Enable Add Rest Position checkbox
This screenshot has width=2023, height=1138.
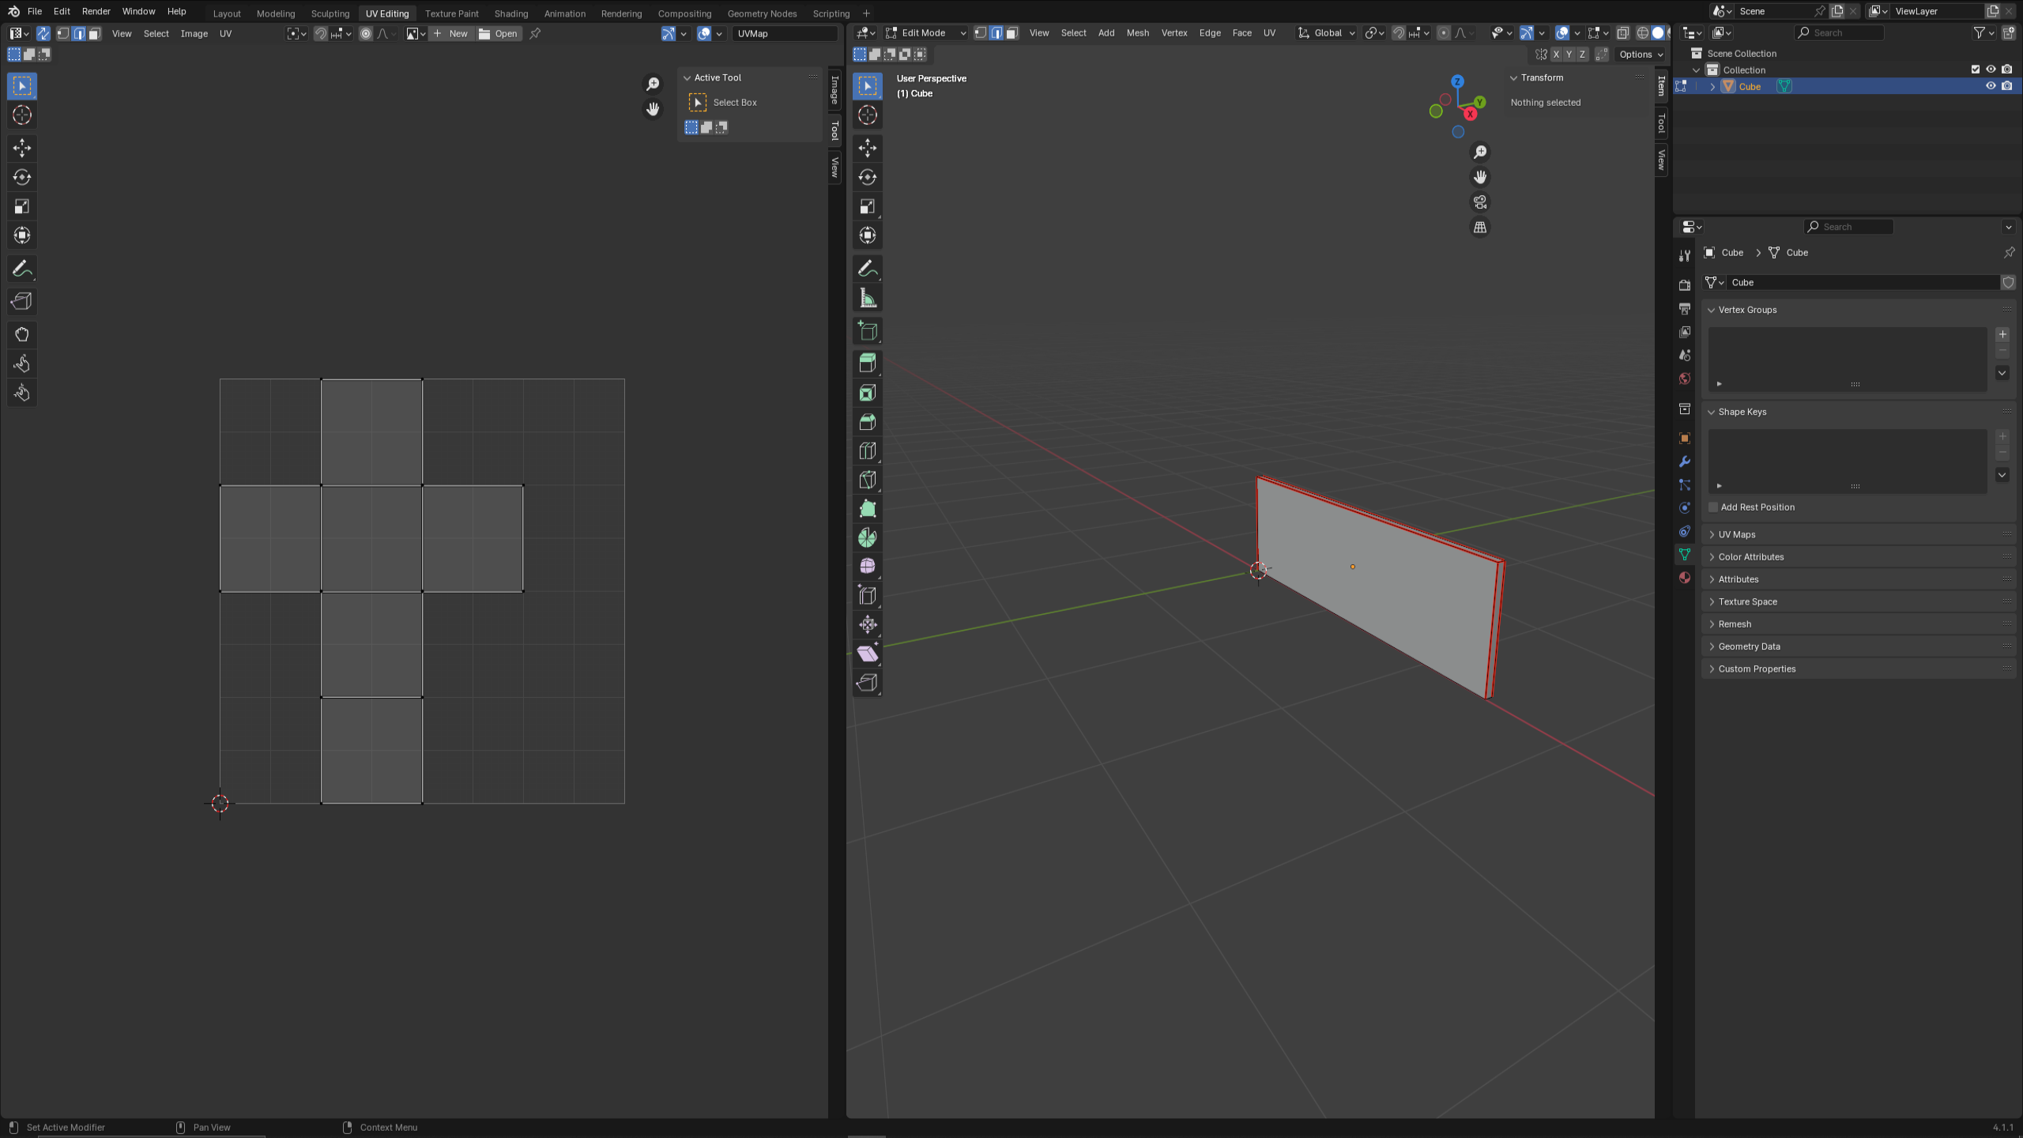[1713, 507]
